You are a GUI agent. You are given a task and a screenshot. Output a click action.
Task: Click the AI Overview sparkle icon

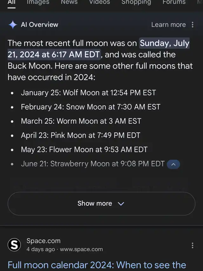[x=13, y=25]
